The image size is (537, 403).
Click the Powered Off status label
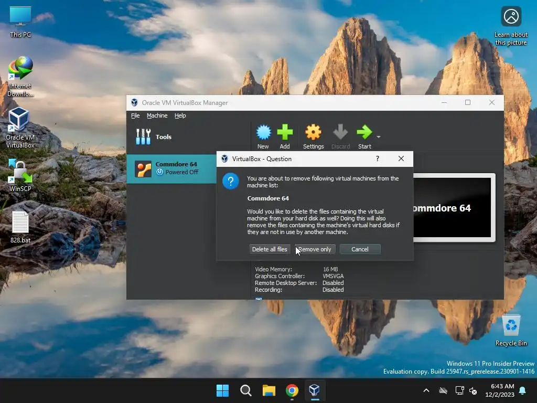tap(182, 172)
